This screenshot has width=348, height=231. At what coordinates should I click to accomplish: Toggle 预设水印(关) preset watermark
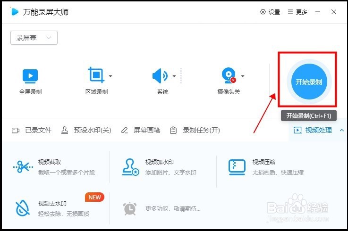pos(86,130)
